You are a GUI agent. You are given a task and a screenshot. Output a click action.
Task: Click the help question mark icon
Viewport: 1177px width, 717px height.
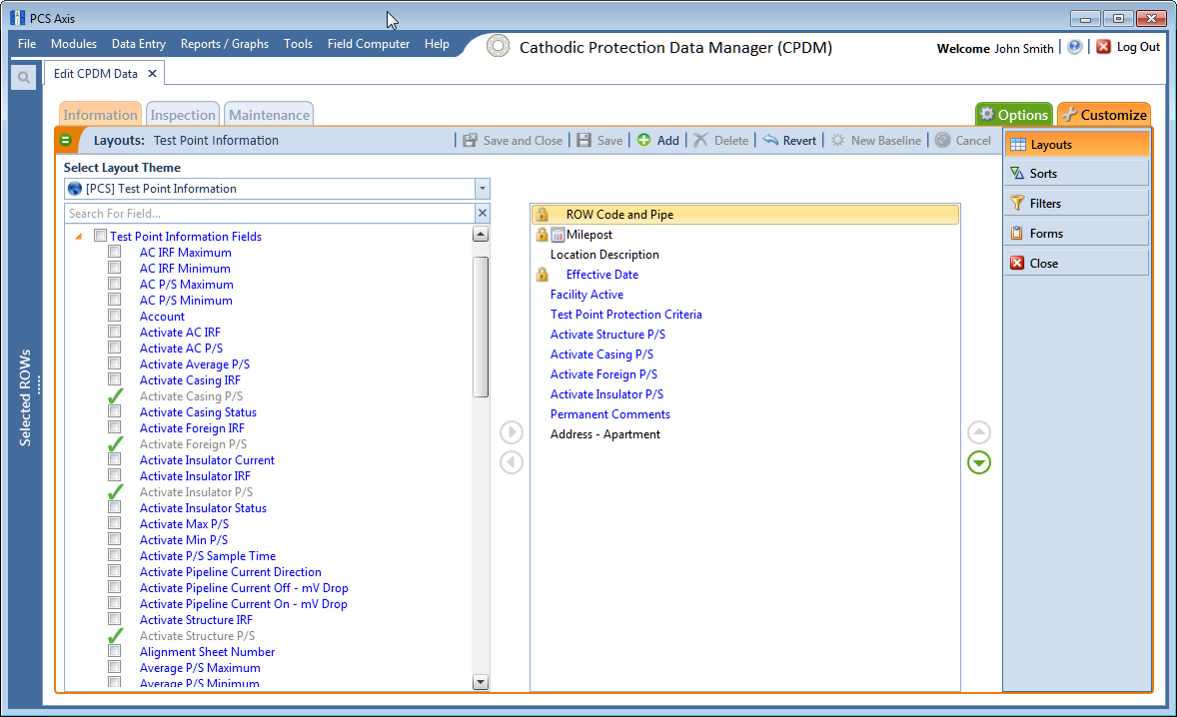pos(1075,47)
